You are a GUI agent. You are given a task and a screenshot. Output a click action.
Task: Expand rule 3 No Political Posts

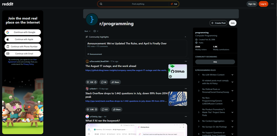pos(232,90)
